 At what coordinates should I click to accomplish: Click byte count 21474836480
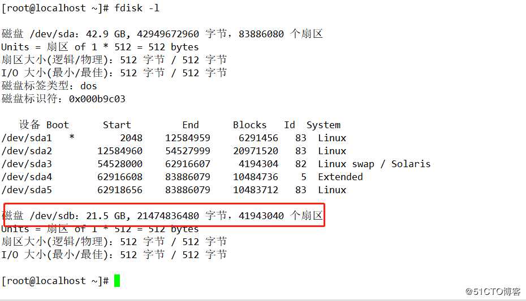tap(168, 216)
